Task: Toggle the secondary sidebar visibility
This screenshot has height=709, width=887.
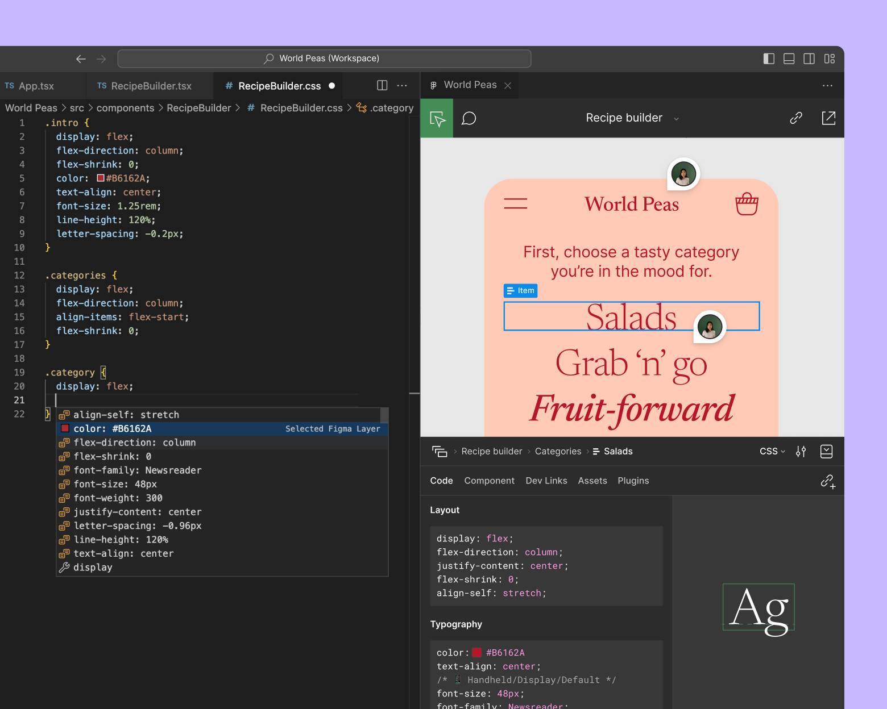Action: click(809, 59)
